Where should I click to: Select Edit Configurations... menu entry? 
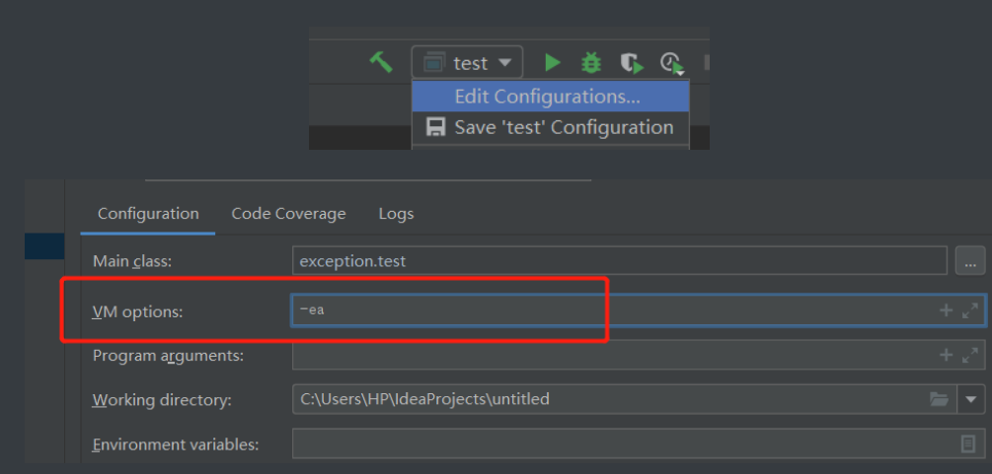pos(551,96)
